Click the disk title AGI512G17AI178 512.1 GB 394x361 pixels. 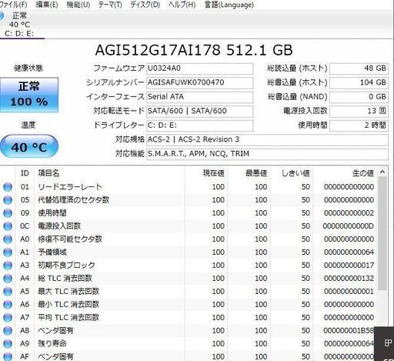(194, 50)
